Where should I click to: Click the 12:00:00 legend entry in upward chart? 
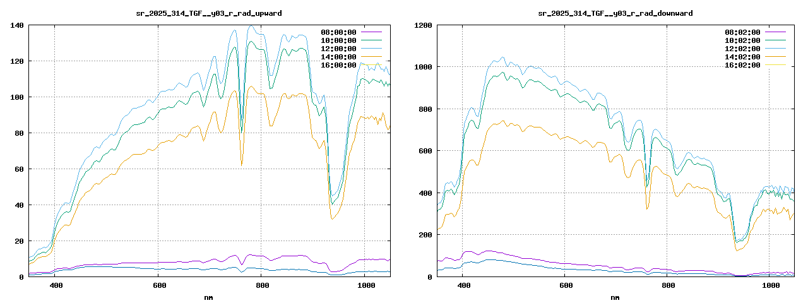click(x=339, y=49)
